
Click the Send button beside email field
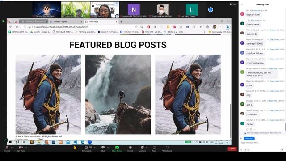click(x=41, y=139)
